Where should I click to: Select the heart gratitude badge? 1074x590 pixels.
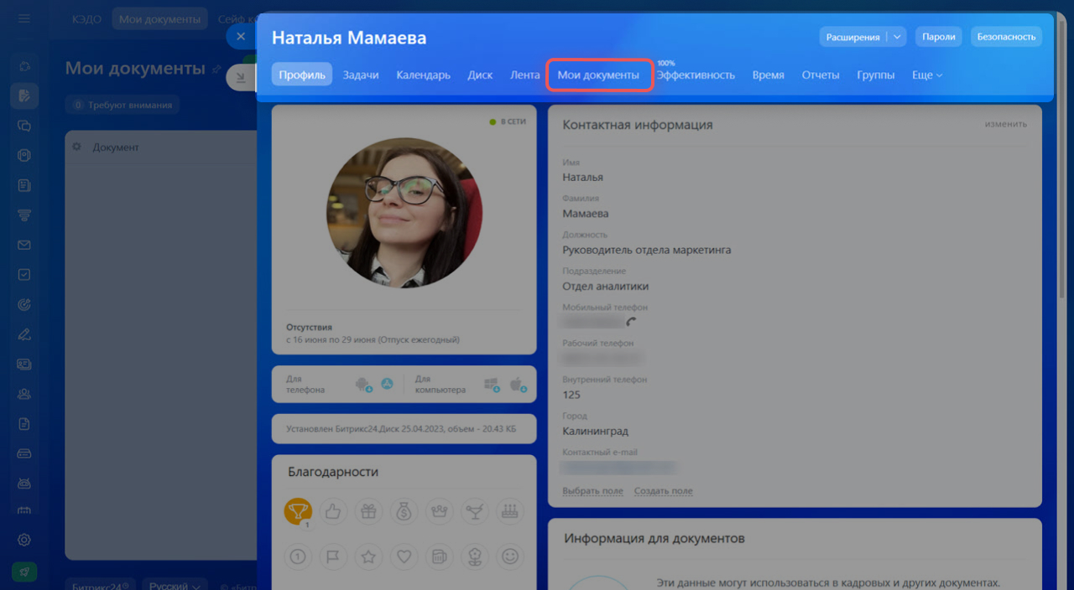pos(404,556)
